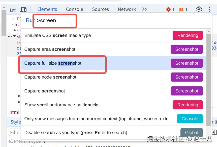
Task: Select Show scroll performance bottlenecks
Action: click(114, 105)
